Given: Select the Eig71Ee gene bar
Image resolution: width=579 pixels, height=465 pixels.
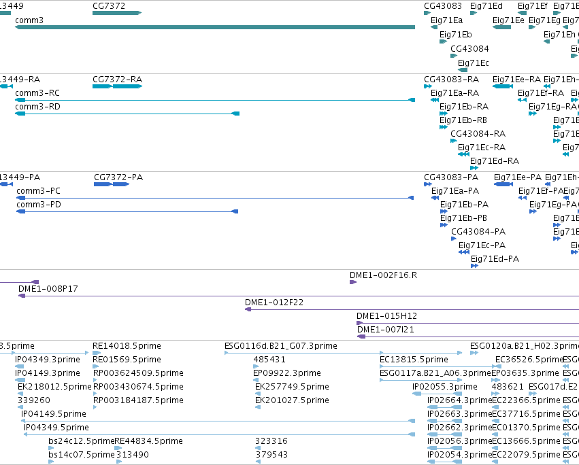Looking at the screenshot, I should (502, 27).
